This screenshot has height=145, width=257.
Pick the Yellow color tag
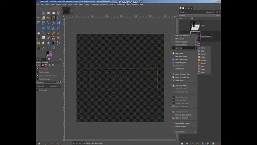204,57
